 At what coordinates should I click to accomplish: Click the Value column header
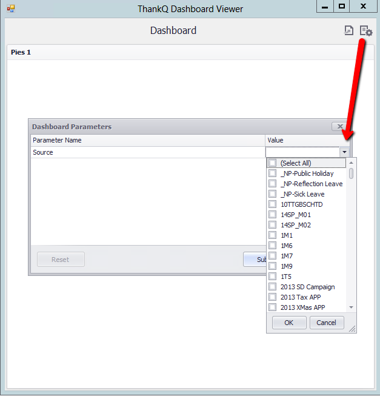[x=307, y=140]
